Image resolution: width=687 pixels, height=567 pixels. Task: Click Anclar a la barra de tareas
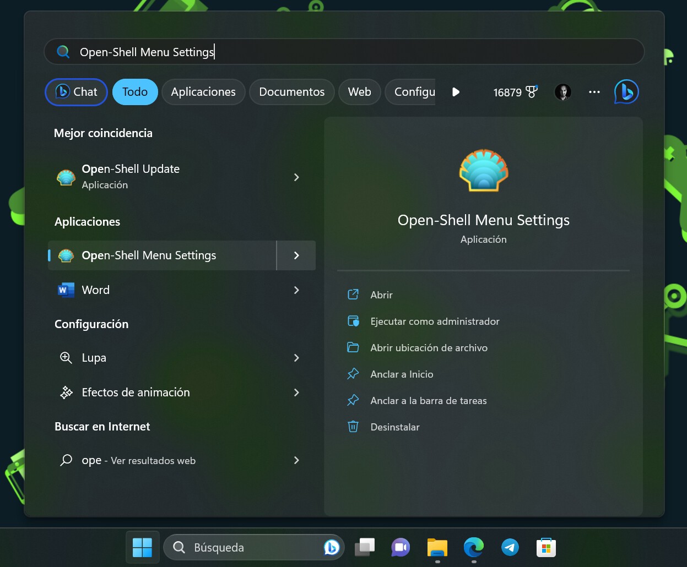pyautogui.click(x=429, y=400)
